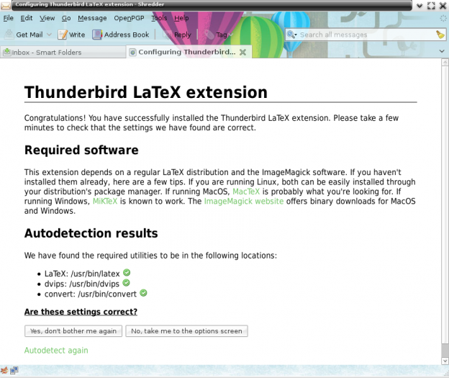Click the 'LaTeX: /usr/bin/latex' text
This screenshot has height=378, width=449.
pyautogui.click(x=82, y=274)
